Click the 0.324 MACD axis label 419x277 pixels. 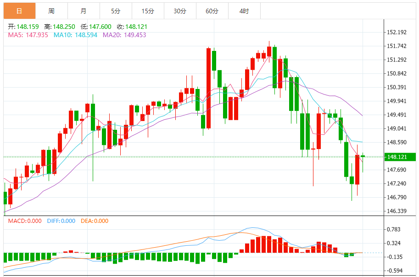point(394,243)
